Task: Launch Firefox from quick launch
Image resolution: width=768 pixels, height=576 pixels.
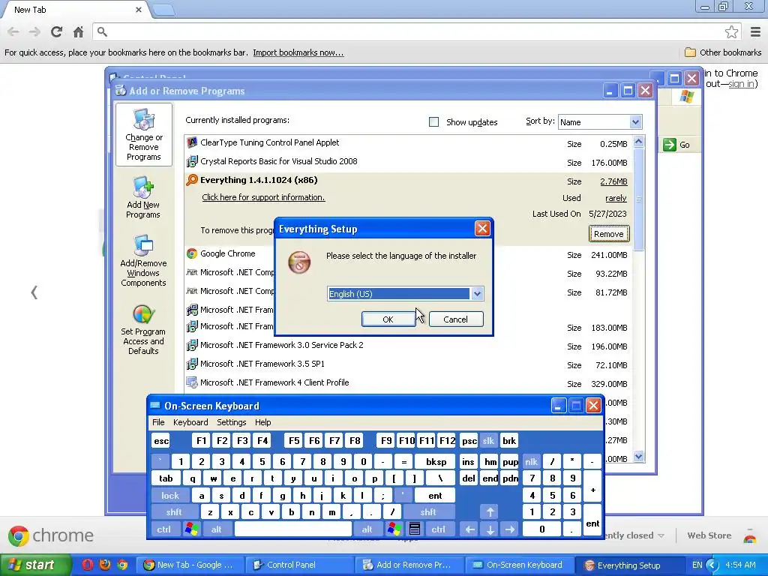Action: click(105, 565)
